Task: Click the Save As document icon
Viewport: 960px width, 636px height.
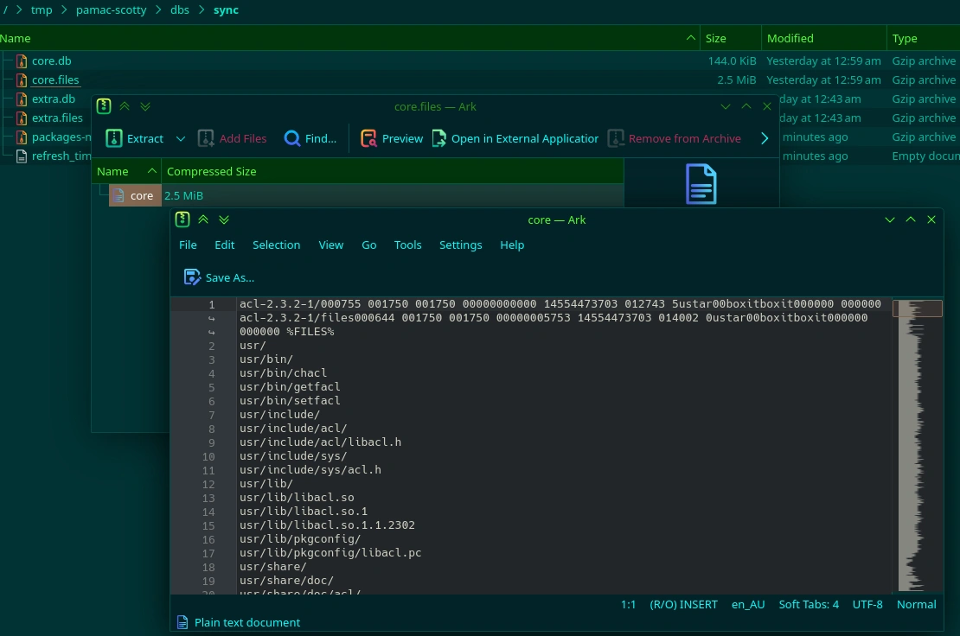Action: pyautogui.click(x=192, y=277)
